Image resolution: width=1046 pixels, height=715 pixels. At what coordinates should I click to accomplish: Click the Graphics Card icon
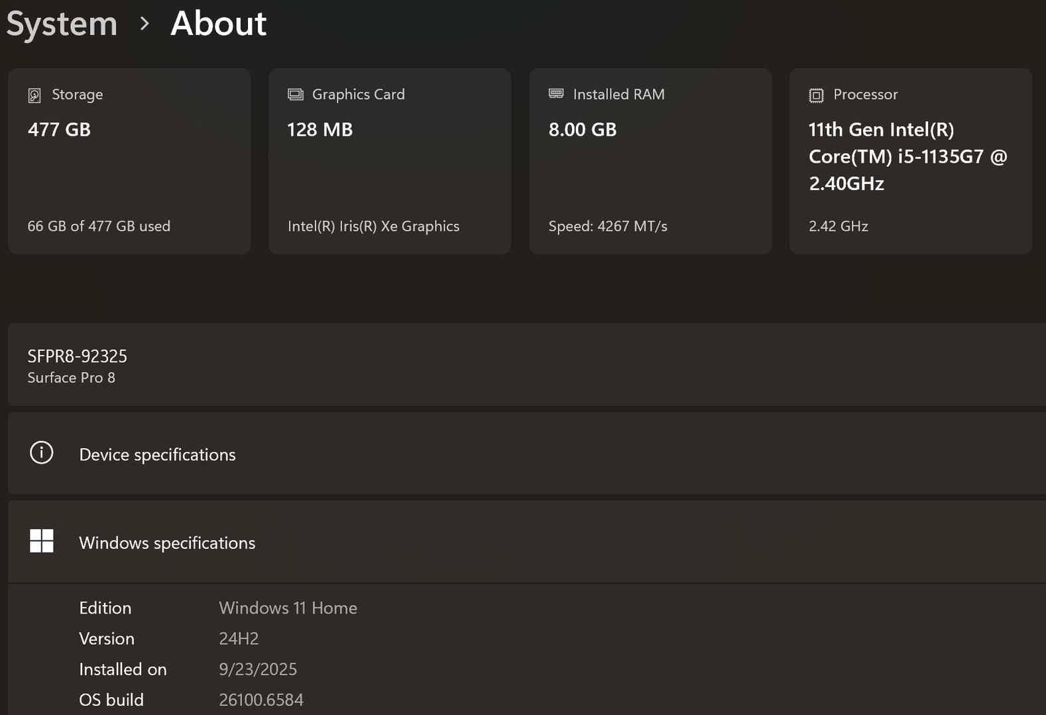pyautogui.click(x=296, y=95)
